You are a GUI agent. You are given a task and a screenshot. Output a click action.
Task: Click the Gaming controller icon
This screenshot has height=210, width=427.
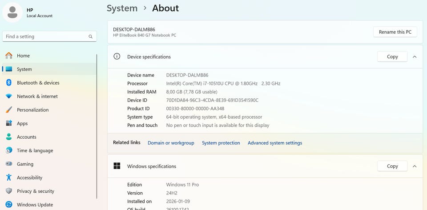tap(9, 164)
